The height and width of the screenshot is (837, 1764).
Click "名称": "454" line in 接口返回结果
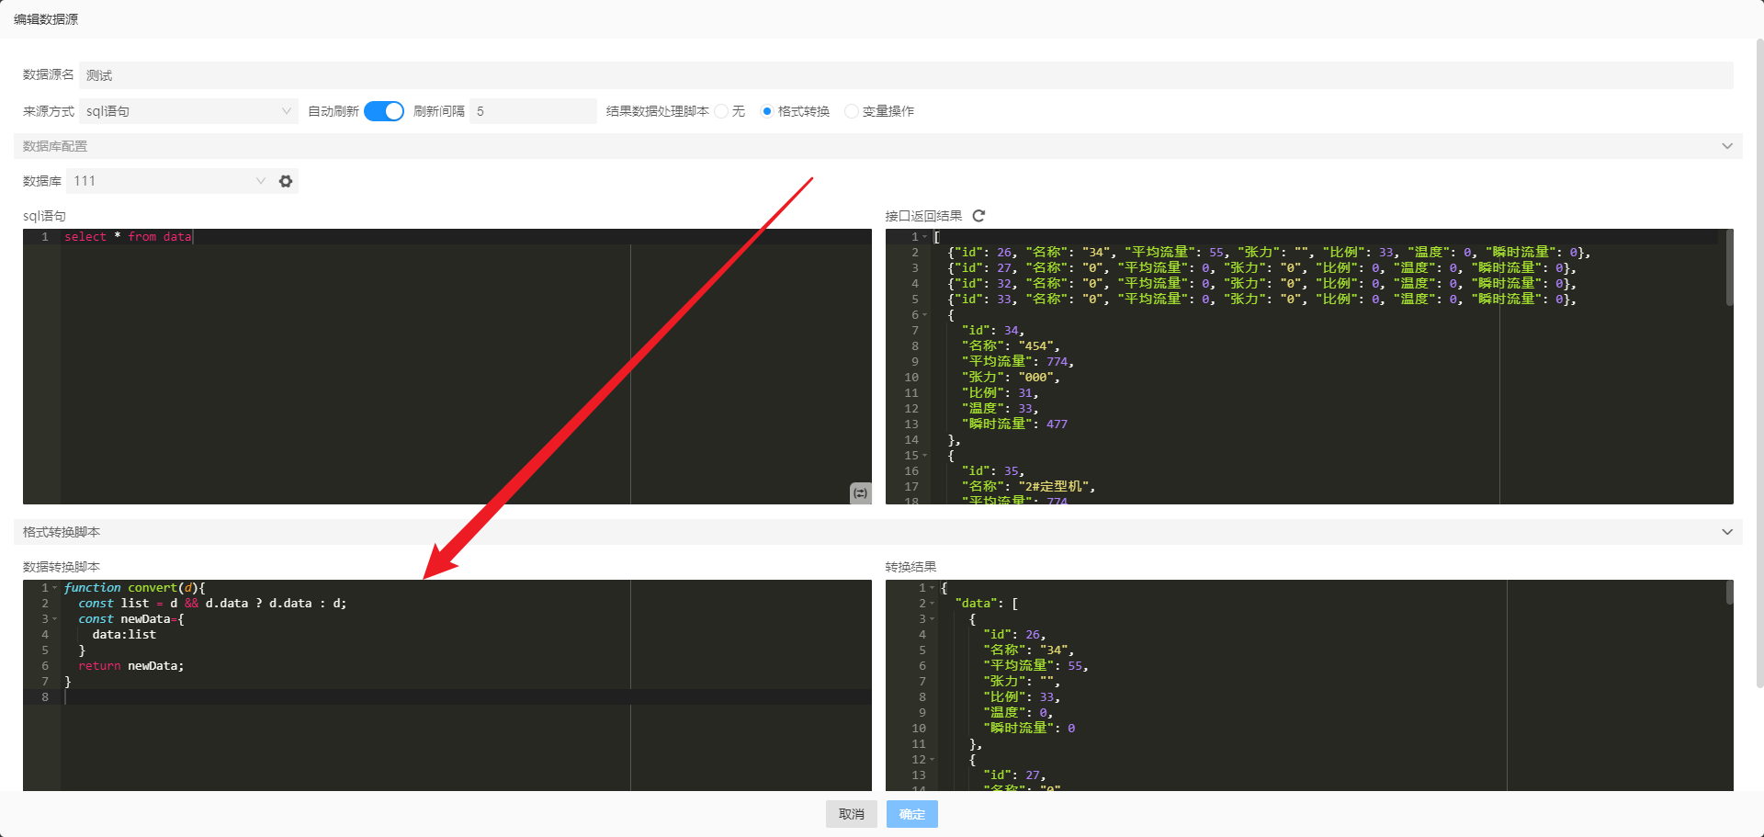point(1011,346)
